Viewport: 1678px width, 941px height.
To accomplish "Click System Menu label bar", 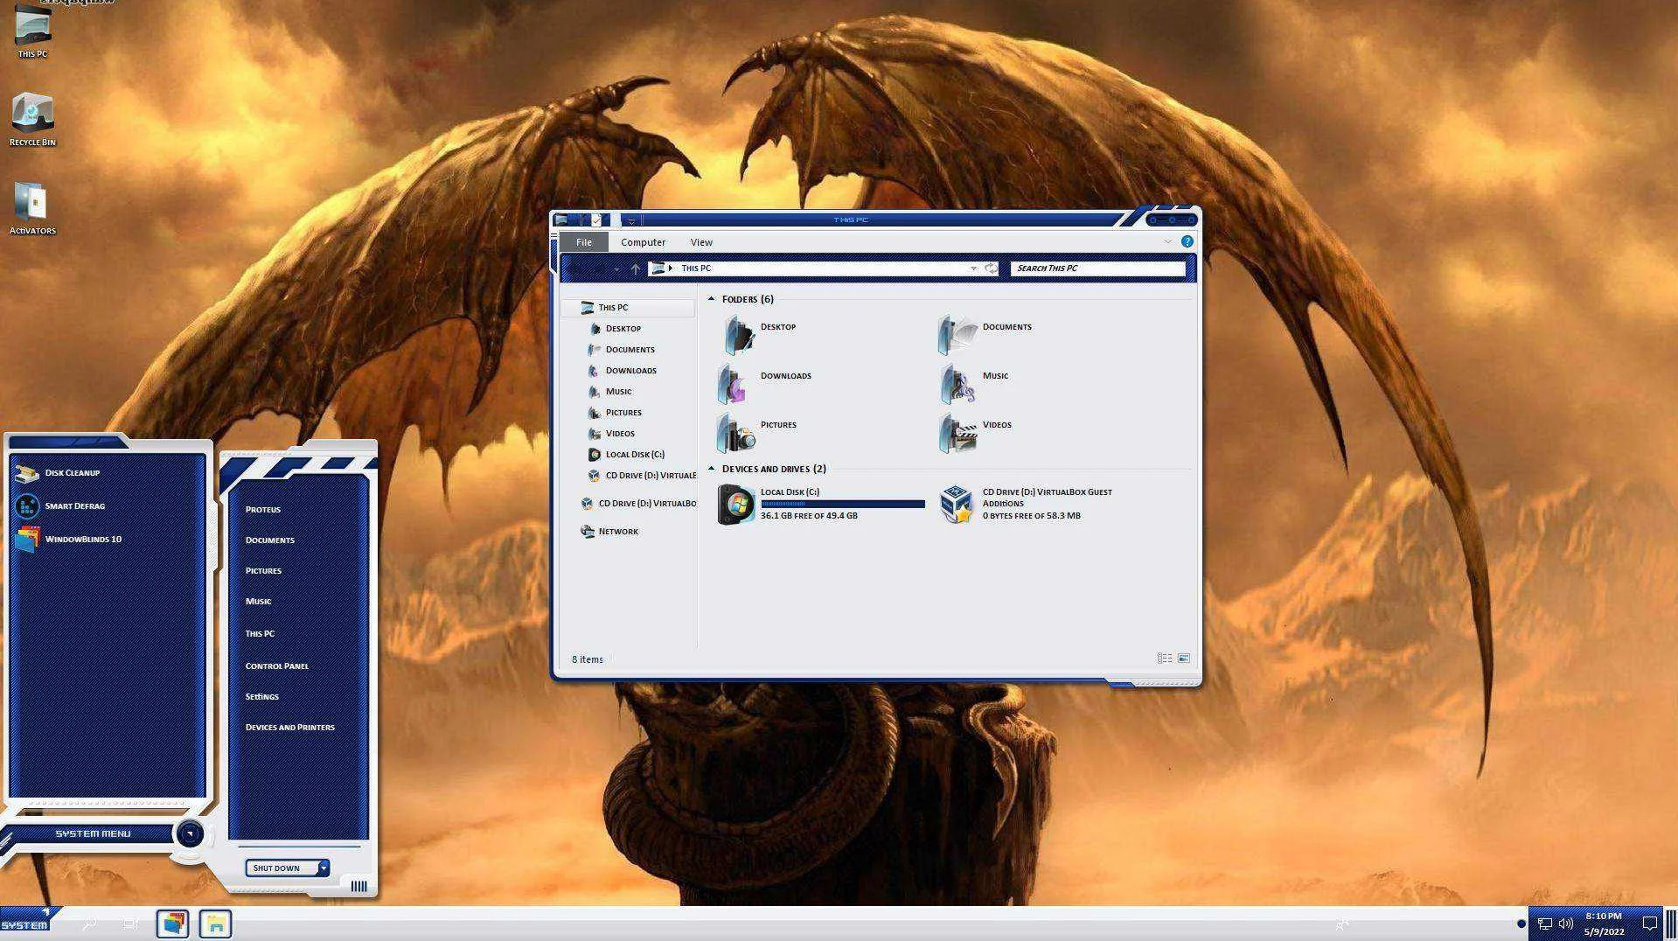I will [93, 834].
